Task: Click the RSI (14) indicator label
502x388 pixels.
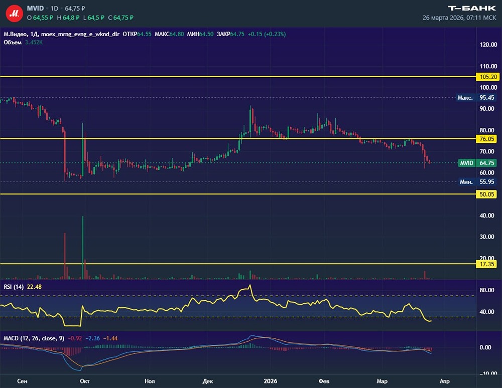Action: tap(14, 287)
